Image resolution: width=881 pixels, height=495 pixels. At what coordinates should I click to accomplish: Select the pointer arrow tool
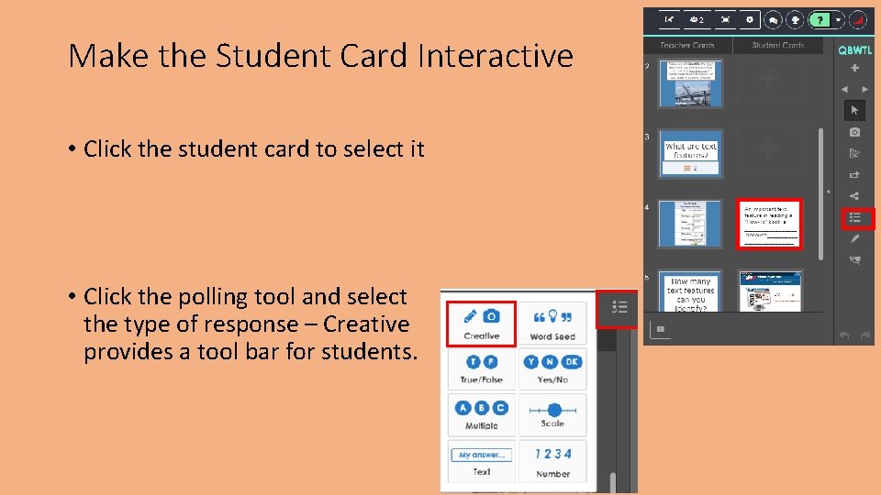tap(854, 111)
